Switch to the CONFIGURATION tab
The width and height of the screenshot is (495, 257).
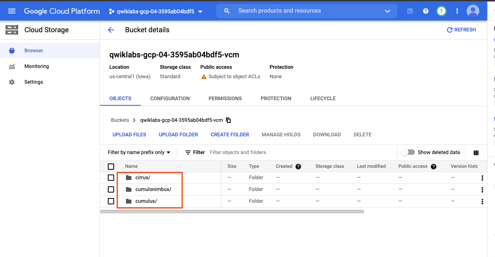[x=170, y=99]
